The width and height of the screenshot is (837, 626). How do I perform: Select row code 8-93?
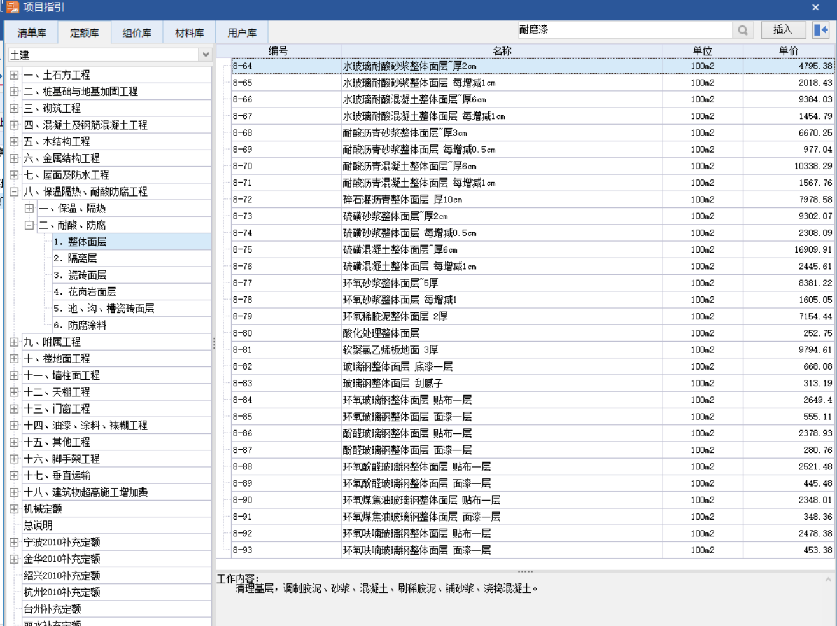pyautogui.click(x=286, y=550)
